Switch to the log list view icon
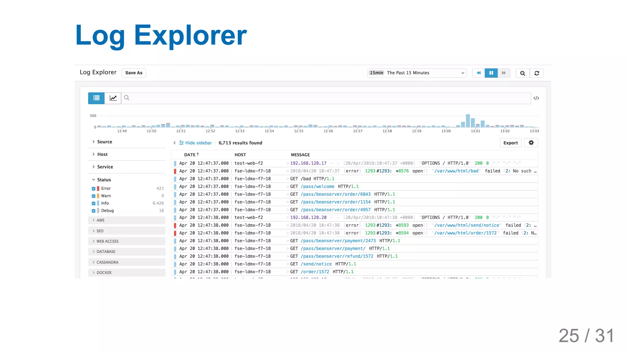The width and height of the screenshot is (626, 353). (x=96, y=98)
